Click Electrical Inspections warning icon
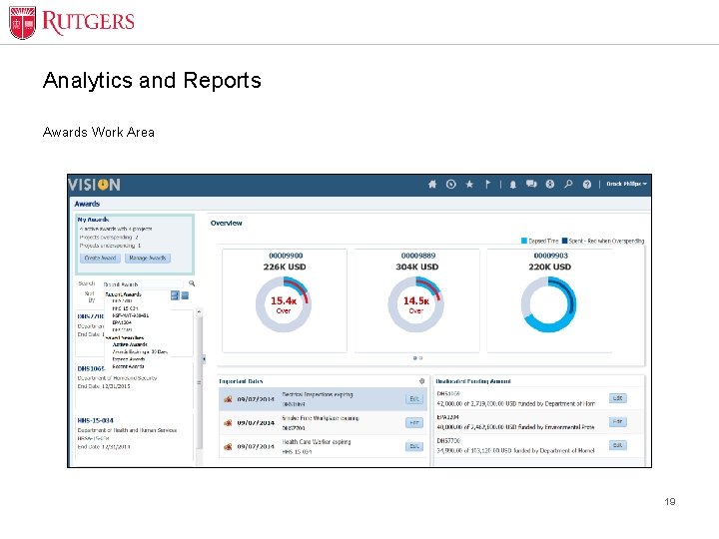 228,399
